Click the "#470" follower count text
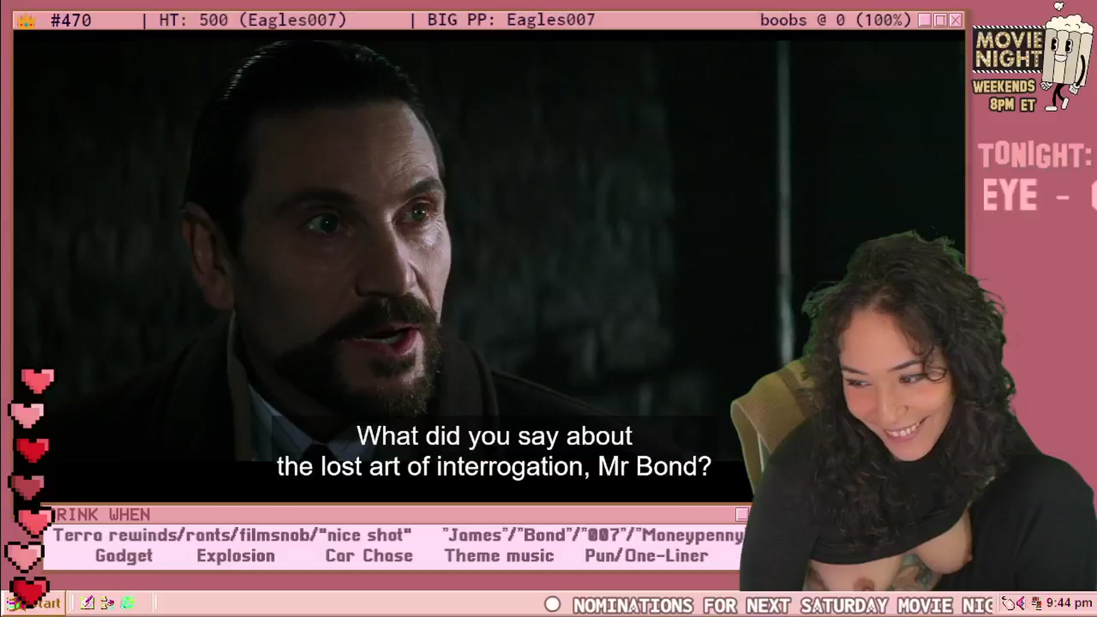This screenshot has height=617, width=1097. 71,21
